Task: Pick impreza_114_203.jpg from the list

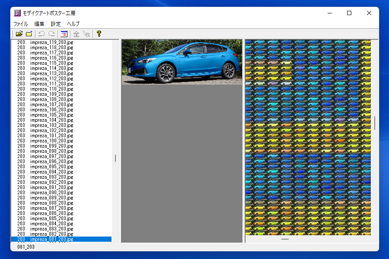Action: [61, 68]
